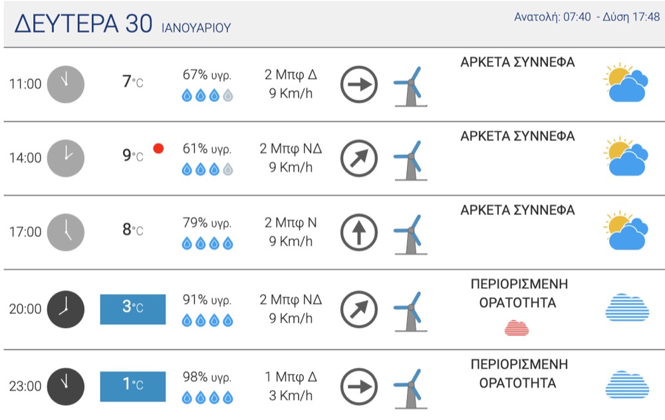This screenshot has width=665, height=420.
Task: Click the Ανατολή 07:40 sunrise text
Action: tap(552, 17)
